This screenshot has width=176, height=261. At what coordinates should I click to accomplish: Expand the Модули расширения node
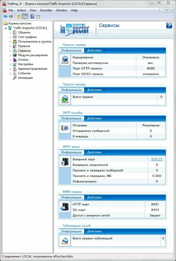click(x=10, y=55)
